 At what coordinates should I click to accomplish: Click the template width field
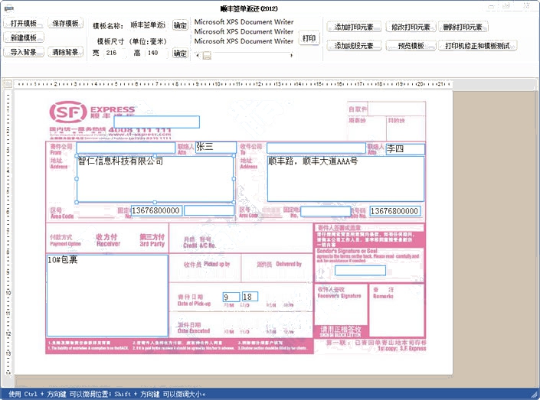tap(115, 54)
